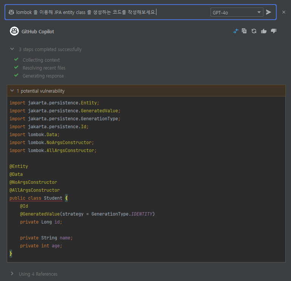Close the Copilot inline chat

tap(284, 12)
